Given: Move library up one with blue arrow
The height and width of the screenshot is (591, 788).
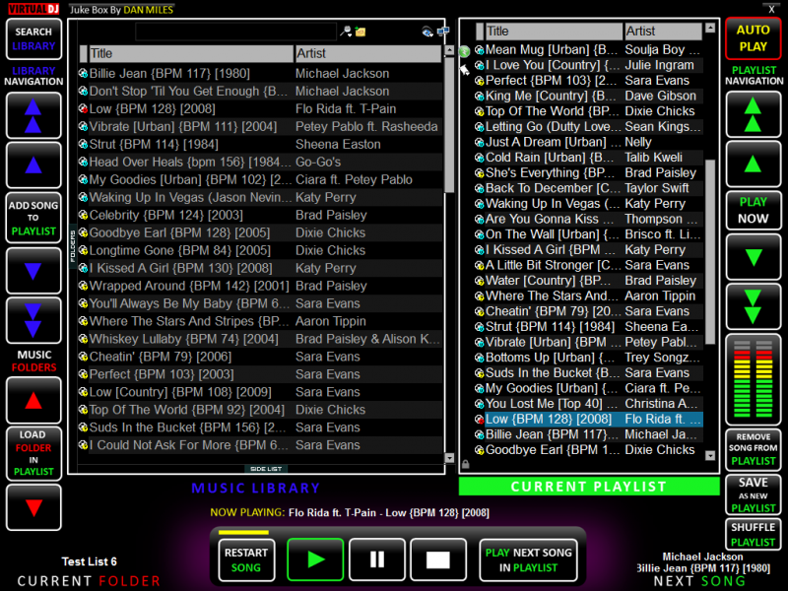Looking at the screenshot, I should point(33,164).
